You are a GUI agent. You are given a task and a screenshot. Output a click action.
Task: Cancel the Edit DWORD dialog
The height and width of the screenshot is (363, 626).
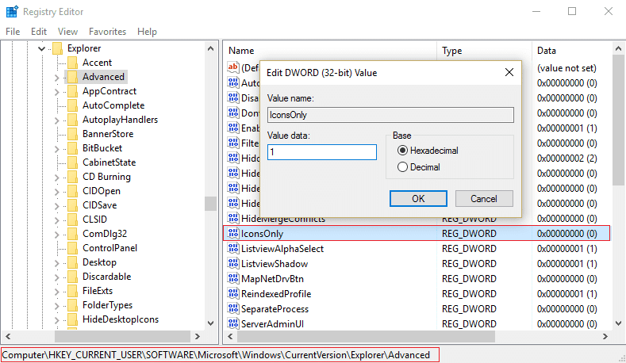(483, 198)
